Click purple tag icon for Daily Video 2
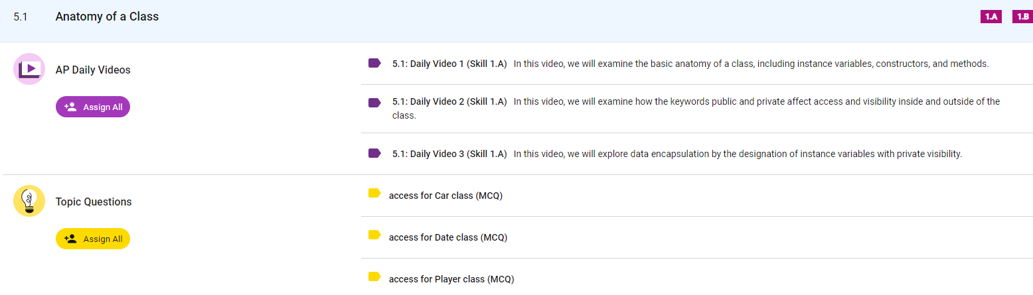1033x295 pixels. 374,102
